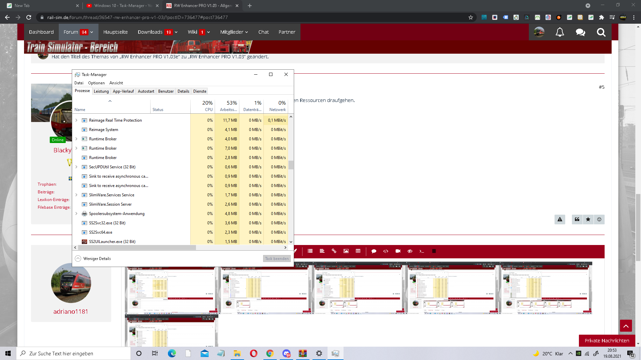
Task: Expand the Reimage Real Time Protection process
Action: [x=76, y=120]
